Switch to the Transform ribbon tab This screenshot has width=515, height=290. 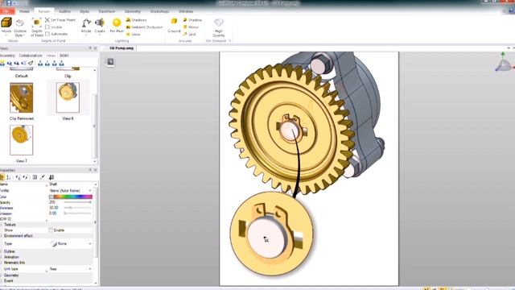(107, 11)
